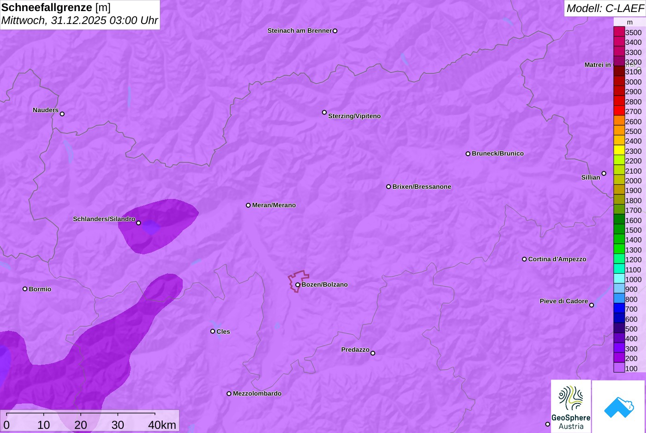Click the Pieve di Cadore label text

pyautogui.click(x=564, y=301)
